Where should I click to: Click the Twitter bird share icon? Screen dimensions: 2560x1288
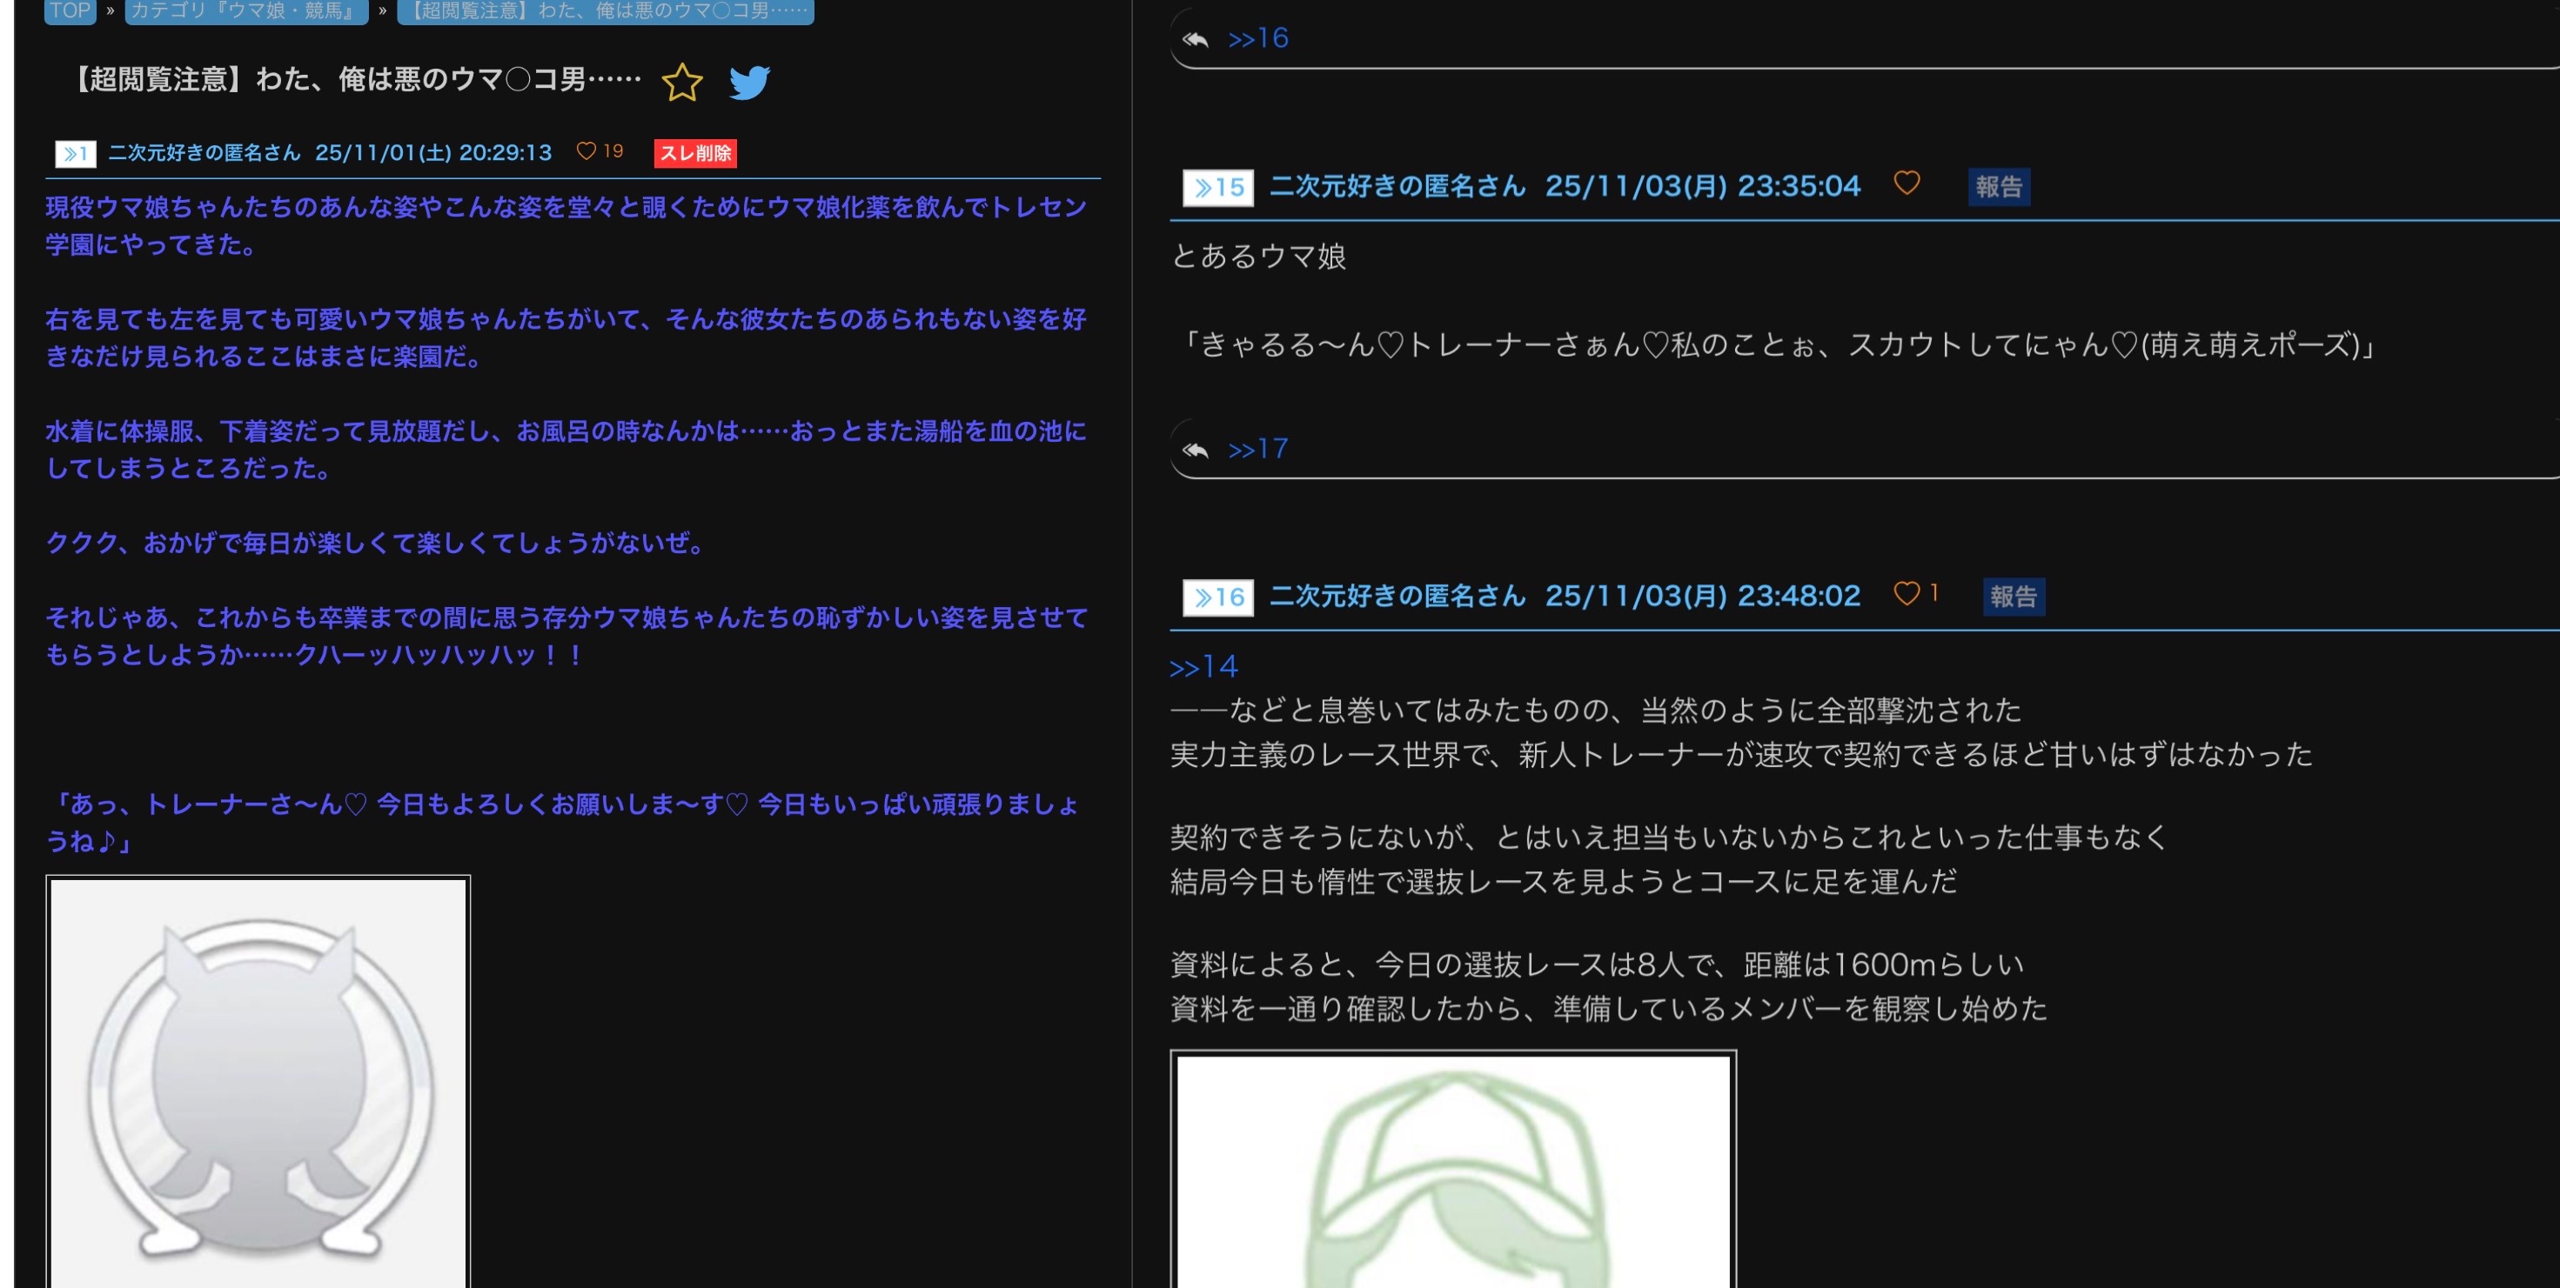(749, 83)
